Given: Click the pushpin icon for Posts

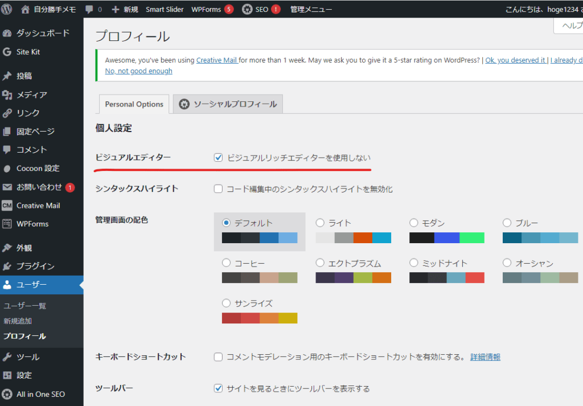Looking at the screenshot, I should click(x=7, y=76).
